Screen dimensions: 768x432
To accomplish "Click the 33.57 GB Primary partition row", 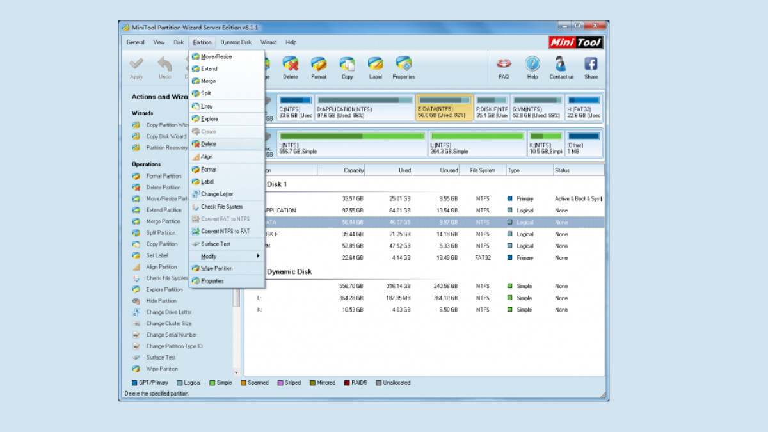I will pos(424,199).
